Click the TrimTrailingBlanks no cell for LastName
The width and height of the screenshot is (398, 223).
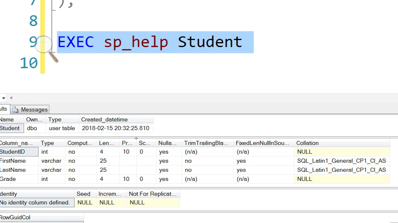[208, 170]
